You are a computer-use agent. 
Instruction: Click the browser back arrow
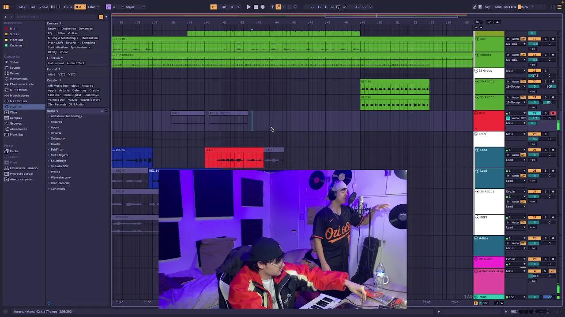point(5,17)
